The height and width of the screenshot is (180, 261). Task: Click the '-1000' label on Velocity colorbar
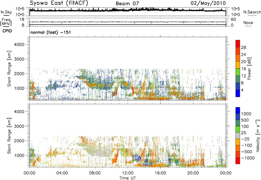(248, 158)
